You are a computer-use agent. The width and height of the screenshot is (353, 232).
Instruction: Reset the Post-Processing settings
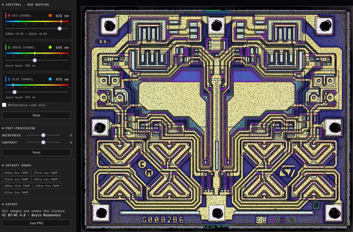[x=36, y=153]
